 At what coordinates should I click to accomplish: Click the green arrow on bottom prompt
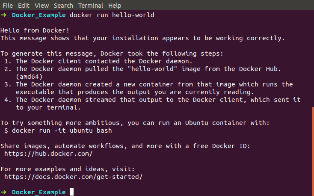(x=3, y=192)
